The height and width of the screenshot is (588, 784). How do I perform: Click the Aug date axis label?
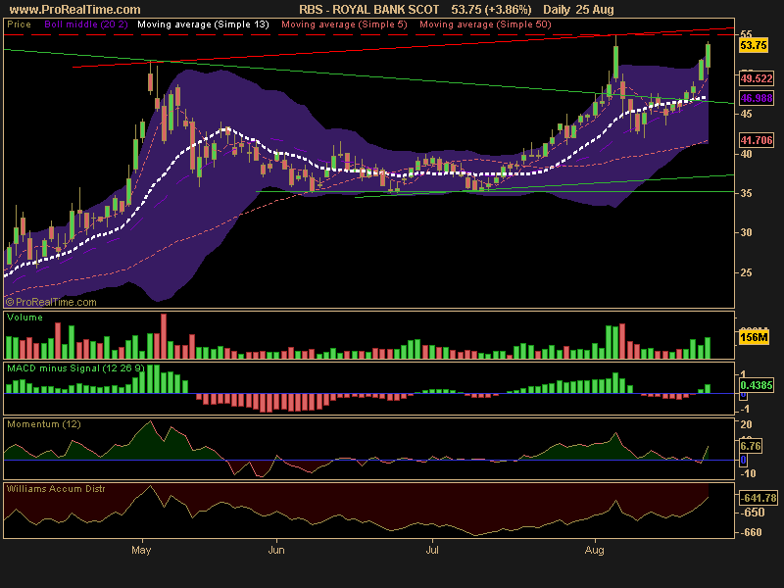[x=595, y=550]
